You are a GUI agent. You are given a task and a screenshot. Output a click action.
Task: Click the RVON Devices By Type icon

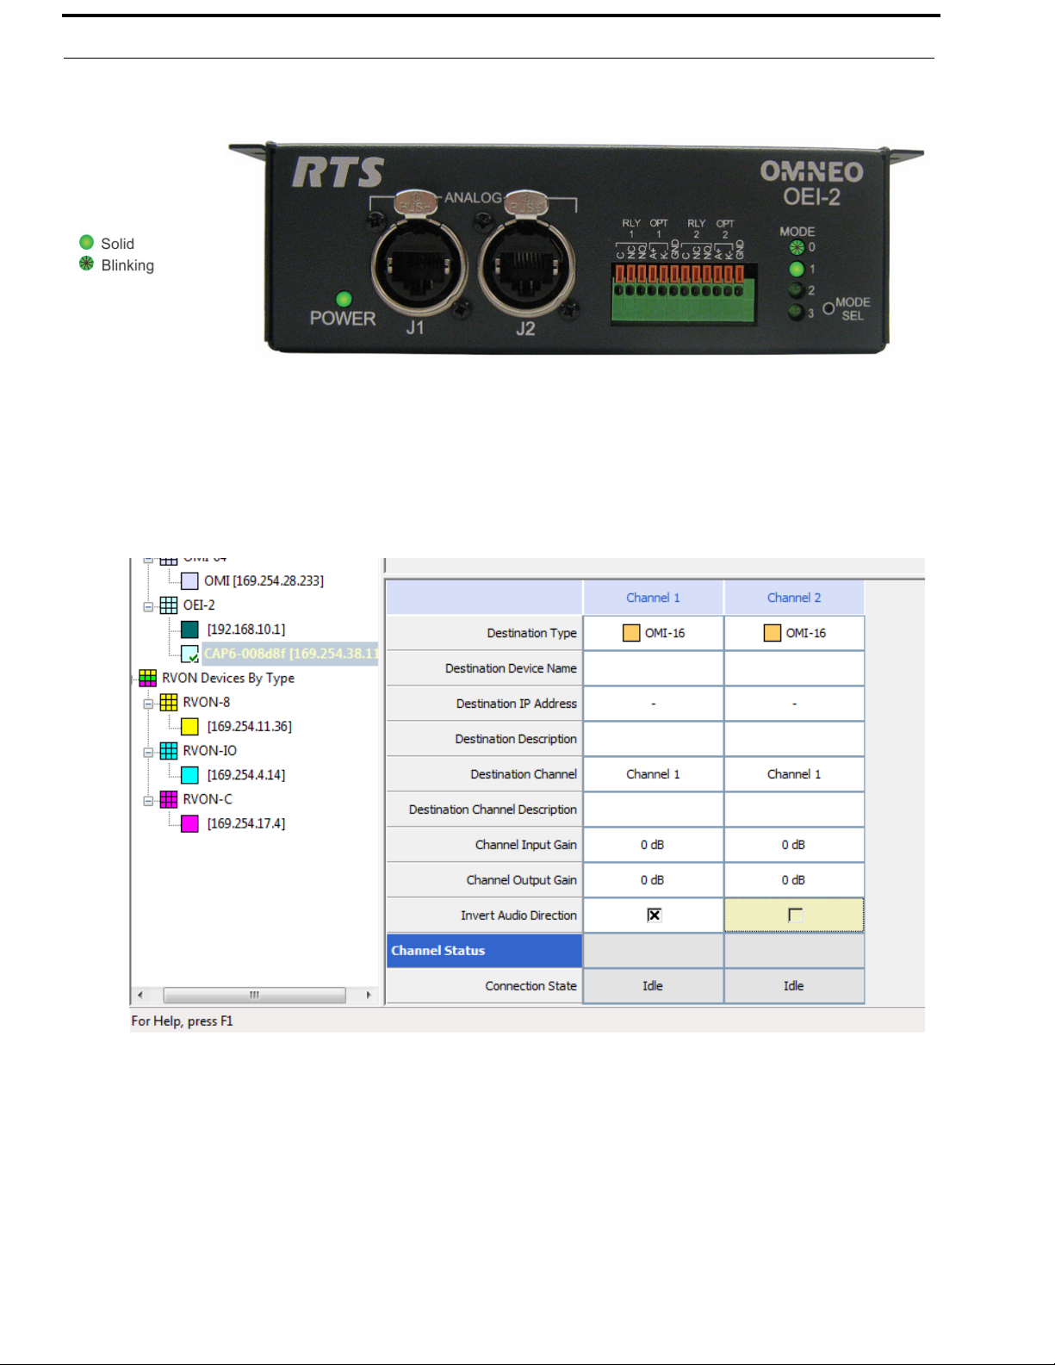148,678
